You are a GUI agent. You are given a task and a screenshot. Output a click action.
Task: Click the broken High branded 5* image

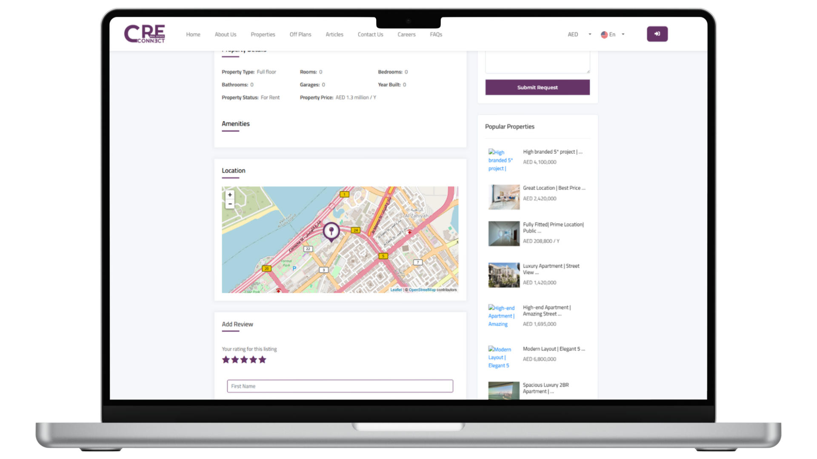pos(501,160)
